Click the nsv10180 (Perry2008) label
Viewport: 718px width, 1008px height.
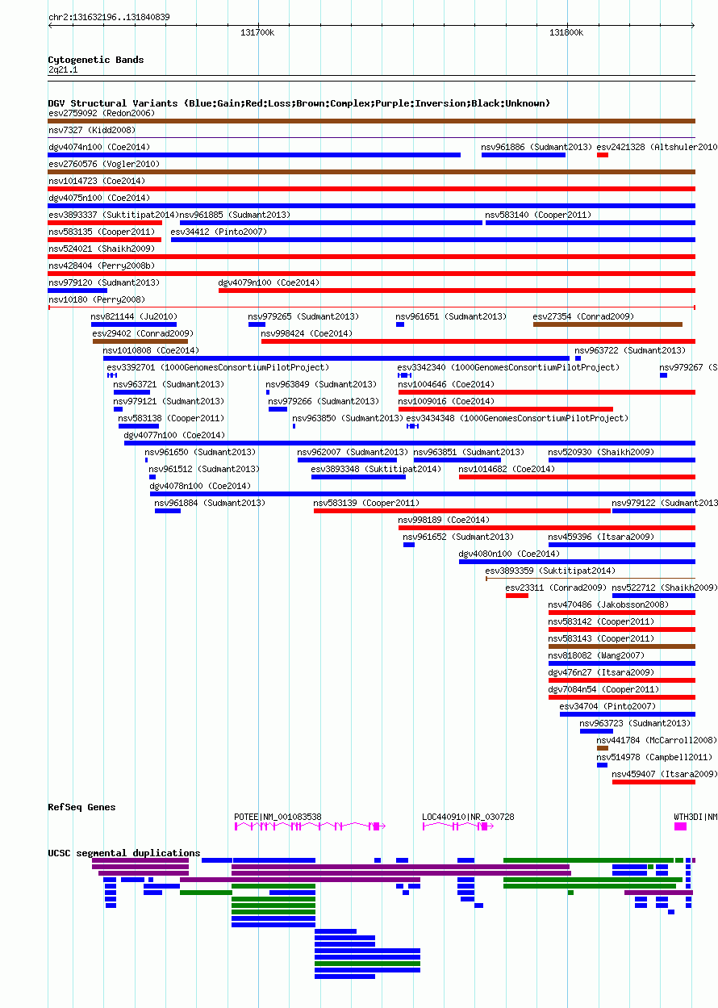pos(97,299)
